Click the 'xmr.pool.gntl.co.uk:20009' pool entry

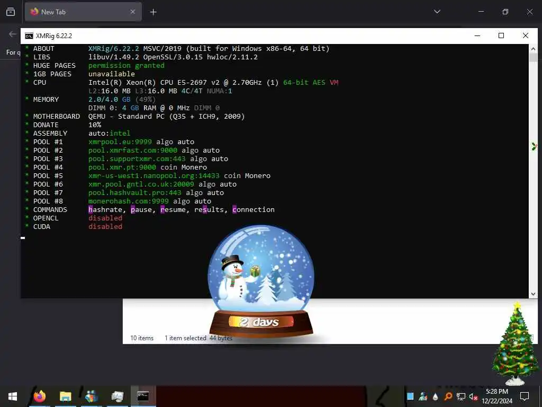(141, 184)
